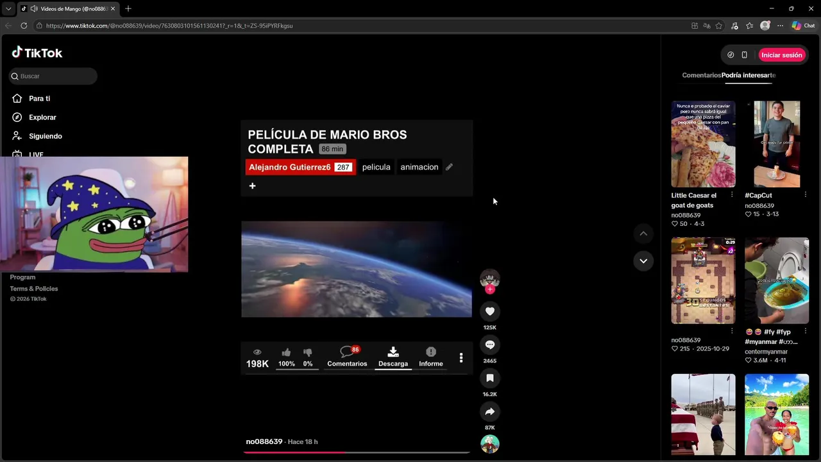Screen dimensions: 821x462
Task: Open new browser tab
Action: [128, 8]
